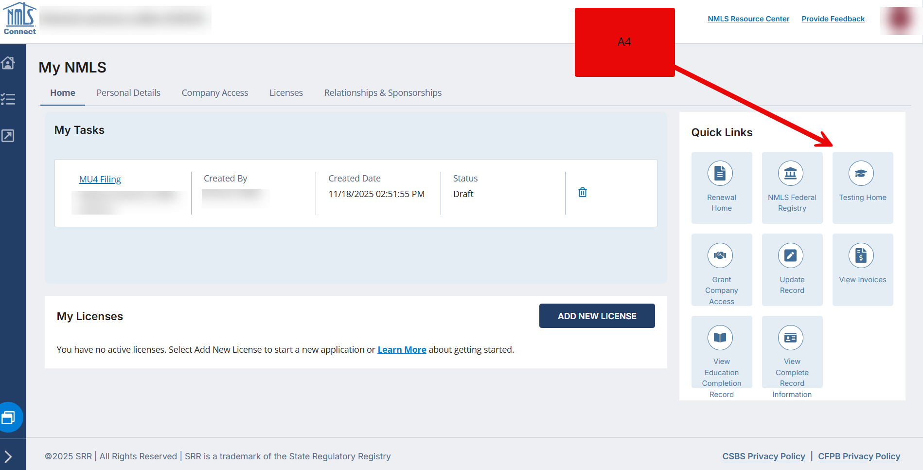Open the task list icon in sidebar
The width and height of the screenshot is (923, 470).
click(x=8, y=99)
